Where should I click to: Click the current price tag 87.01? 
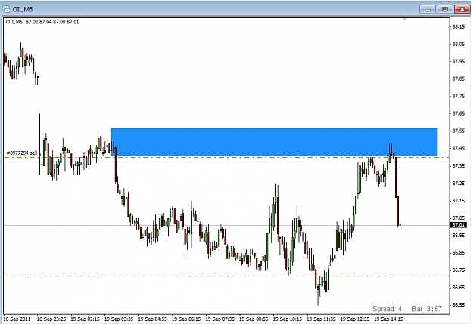pyautogui.click(x=458, y=225)
